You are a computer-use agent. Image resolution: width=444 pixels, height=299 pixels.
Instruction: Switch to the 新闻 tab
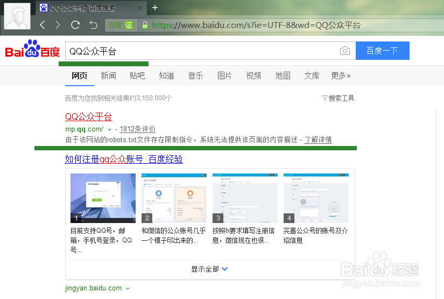(x=109, y=75)
